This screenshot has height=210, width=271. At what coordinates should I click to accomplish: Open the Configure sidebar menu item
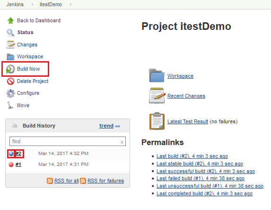(28, 93)
